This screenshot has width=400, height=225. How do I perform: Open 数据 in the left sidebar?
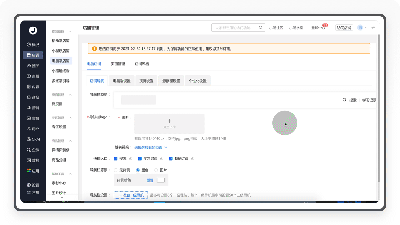point(33,160)
